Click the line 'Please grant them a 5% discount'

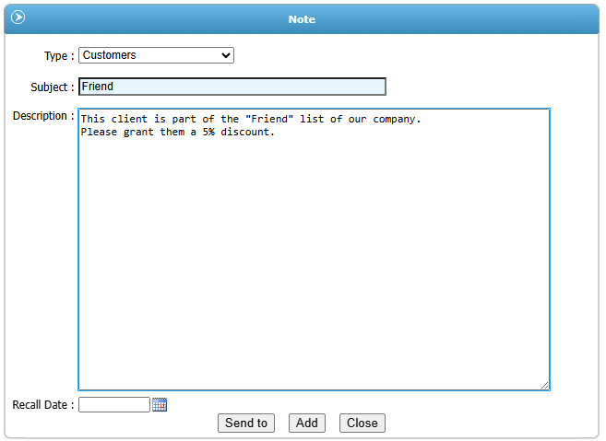tap(177, 132)
